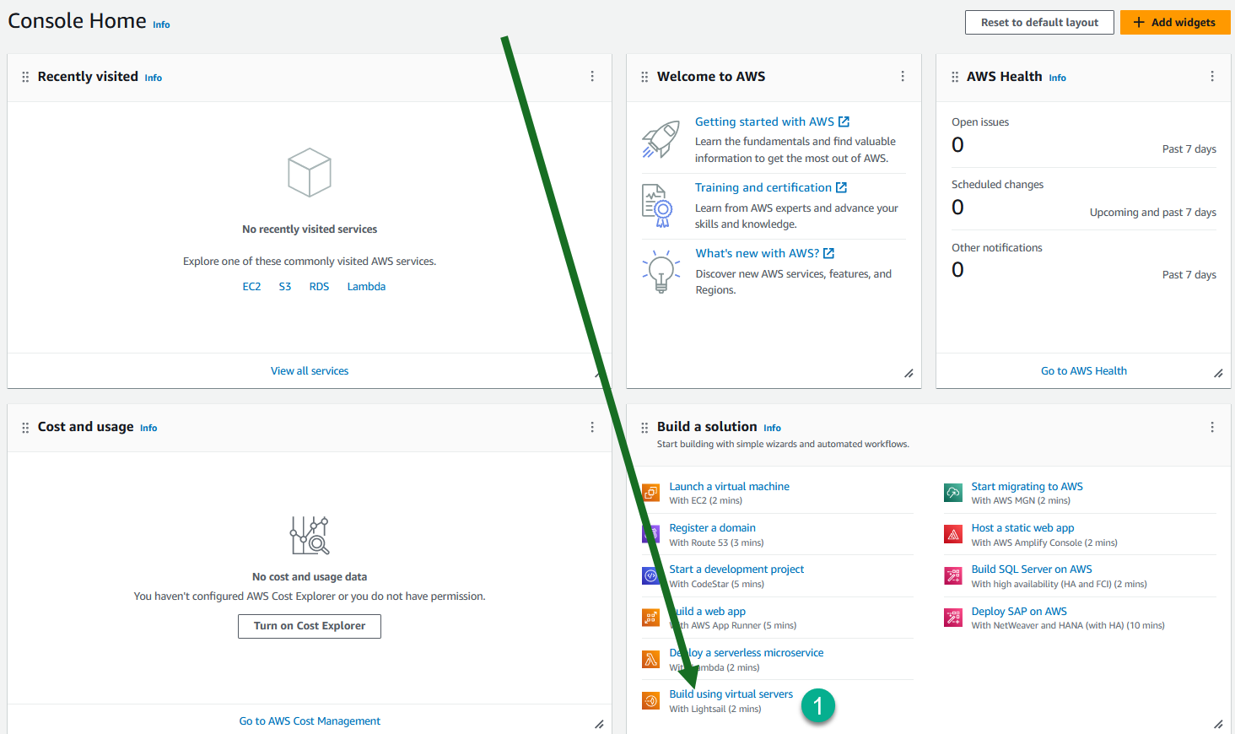
Task: Open Deploy a serverless microservice link
Action: click(747, 653)
